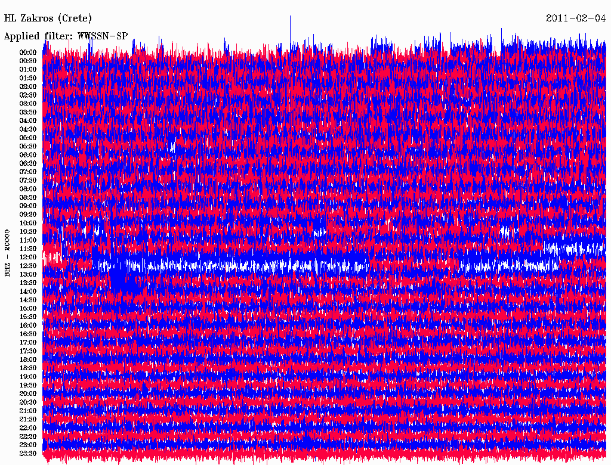The image size is (611, 465).
Task: Click the 18:30 time label
Action: pos(28,368)
